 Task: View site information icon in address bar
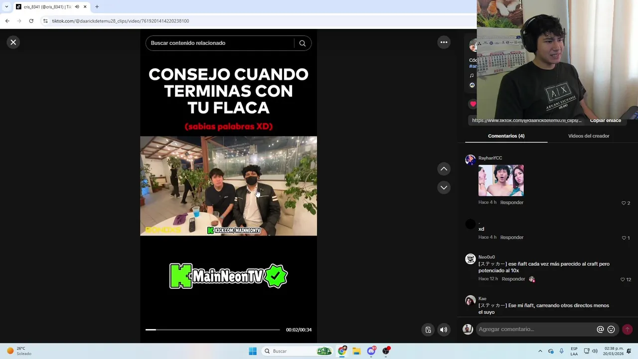pyautogui.click(x=45, y=21)
